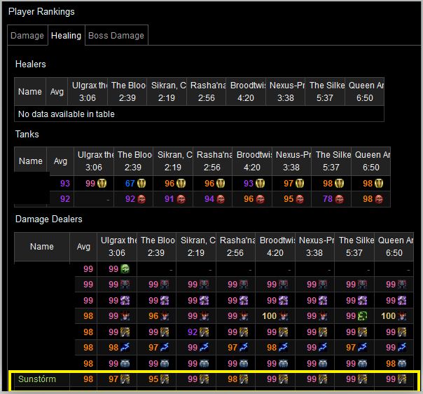Click Sunstórm's spec icon beside 95 Bloodbound score
Screen dimensions: 423x394
165,379
